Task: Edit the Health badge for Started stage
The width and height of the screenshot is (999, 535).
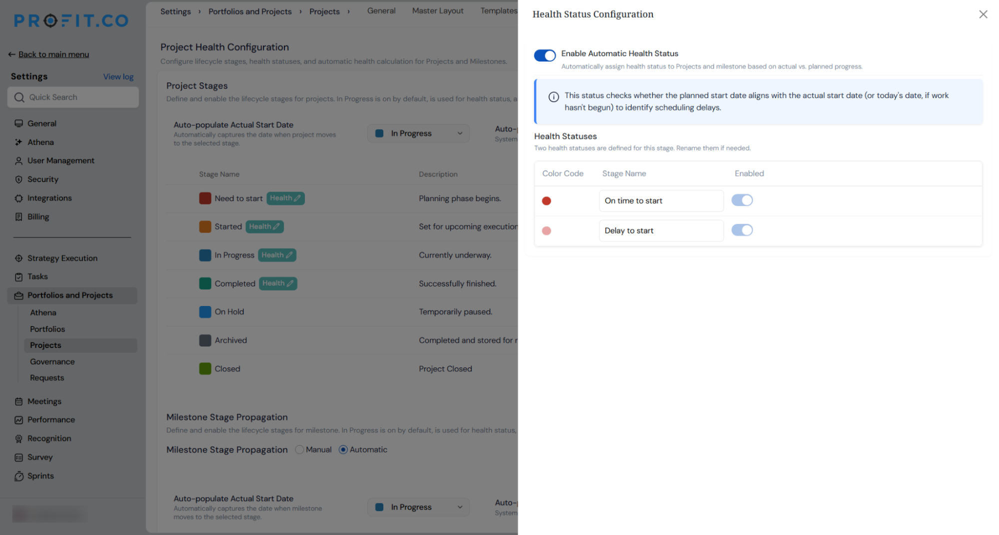Action: tap(264, 227)
